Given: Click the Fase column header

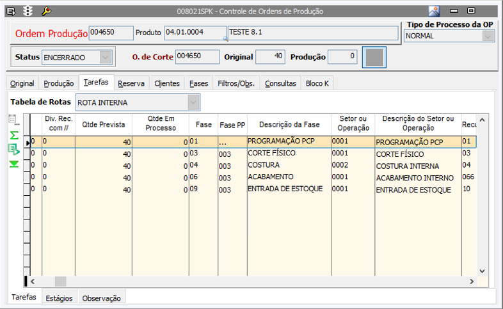Looking at the screenshot, I should pos(204,125).
